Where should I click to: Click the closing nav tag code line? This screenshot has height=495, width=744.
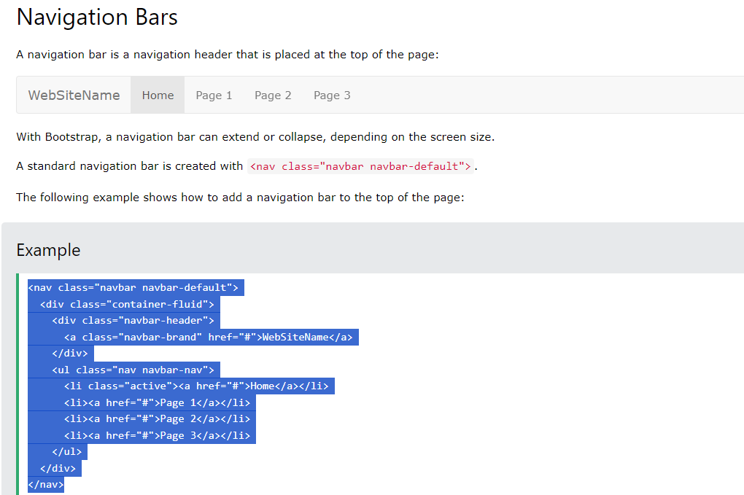point(45,484)
